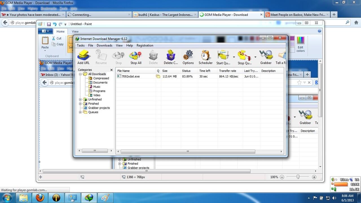Click the Resume toolbar icon in IDM
Viewport: 361px width, 203px height.
tap(101, 57)
